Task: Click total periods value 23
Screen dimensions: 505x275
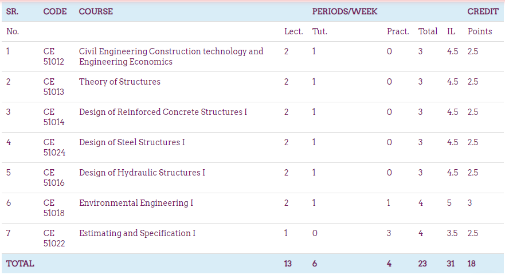Action: [x=423, y=264]
